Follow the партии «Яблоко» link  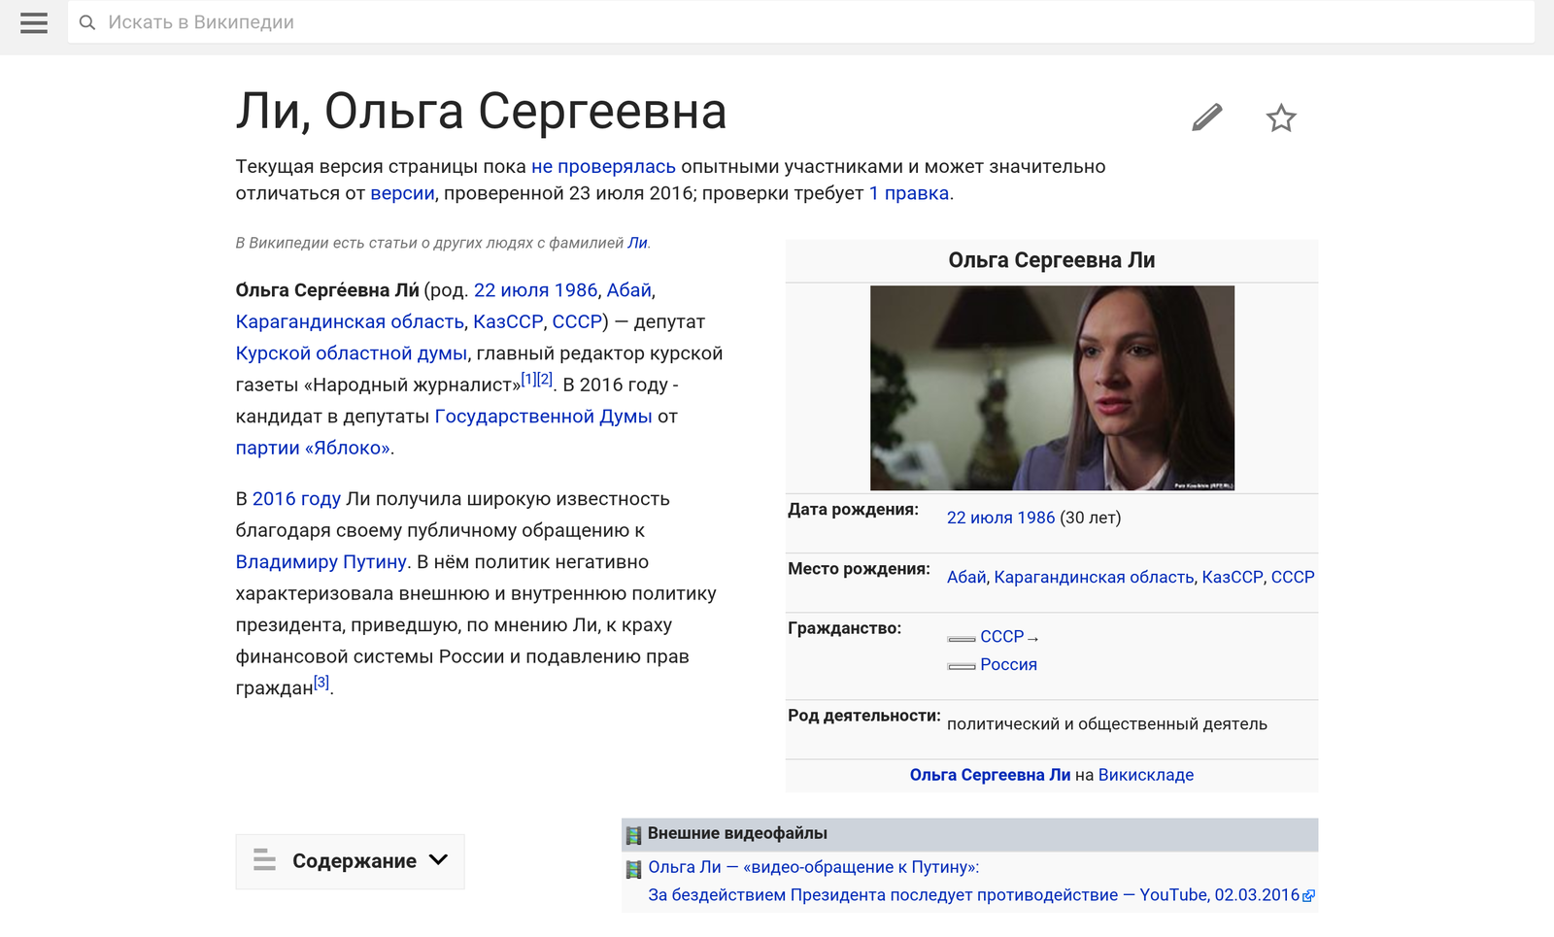pos(313,449)
